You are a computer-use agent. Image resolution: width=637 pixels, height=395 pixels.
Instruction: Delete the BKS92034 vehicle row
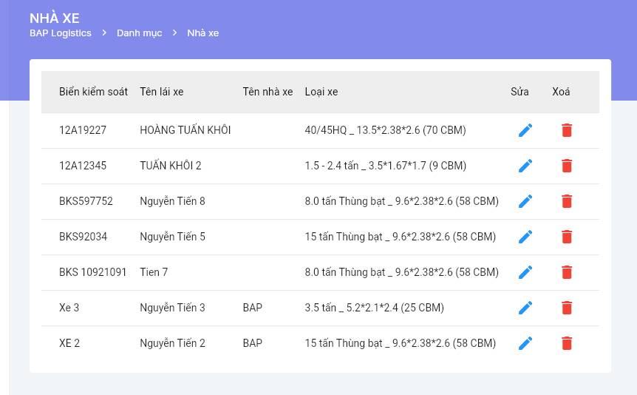pos(567,237)
